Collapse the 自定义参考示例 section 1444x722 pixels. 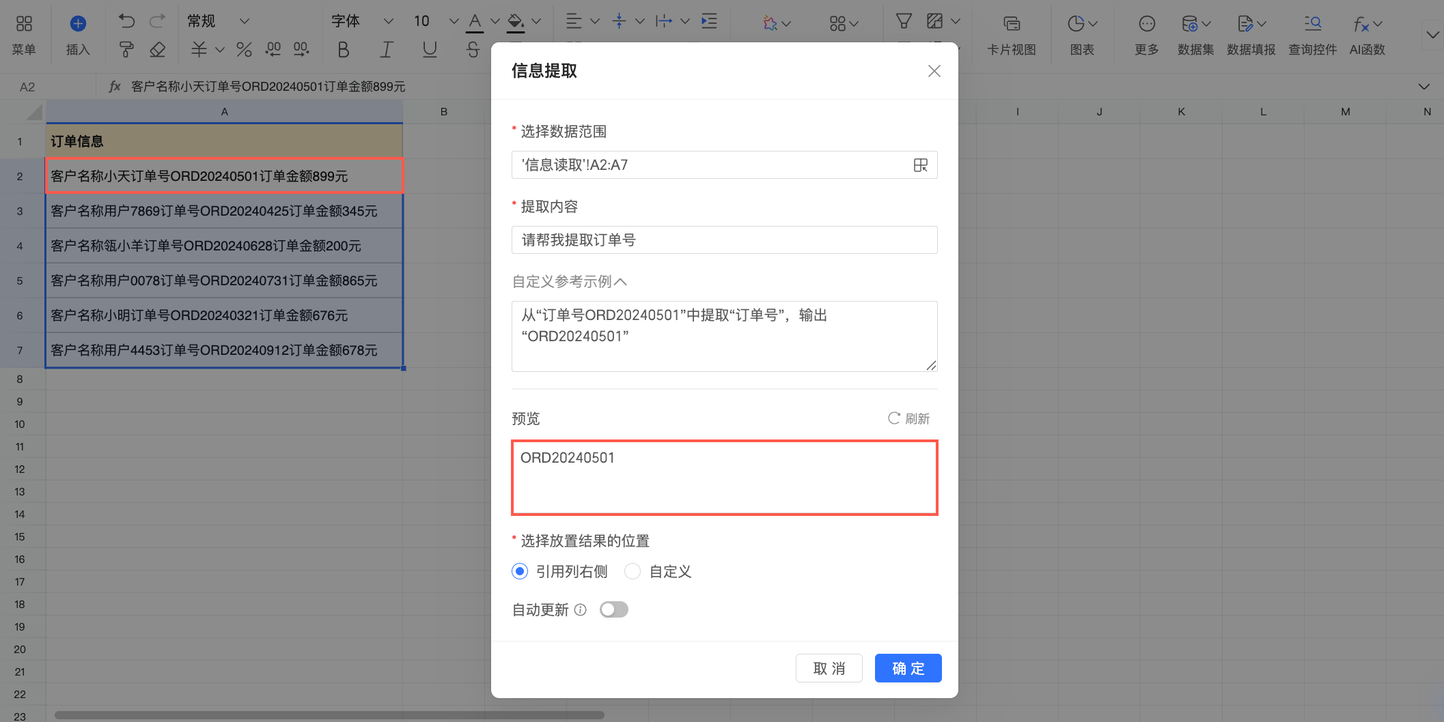pyautogui.click(x=570, y=281)
